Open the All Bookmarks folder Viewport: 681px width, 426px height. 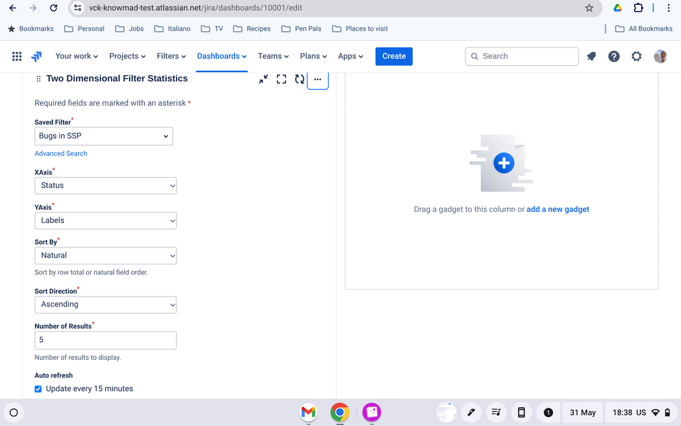[x=644, y=29]
